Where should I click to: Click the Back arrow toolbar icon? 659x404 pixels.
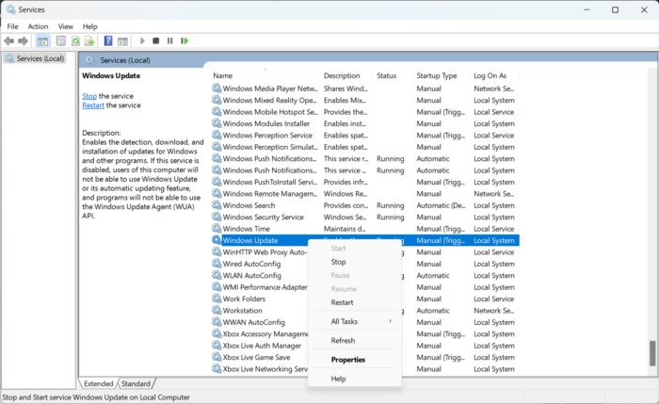pyautogui.click(x=9, y=41)
